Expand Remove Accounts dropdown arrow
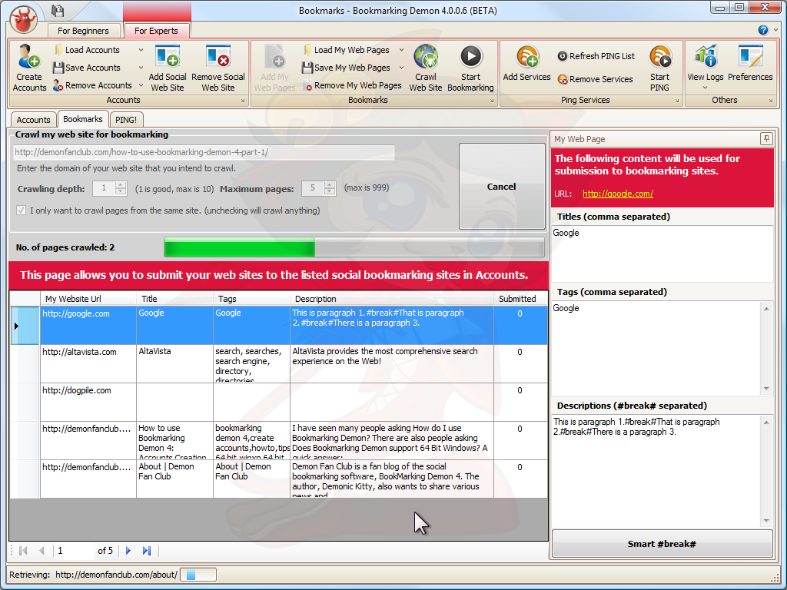This screenshot has height=590, width=787. (141, 85)
